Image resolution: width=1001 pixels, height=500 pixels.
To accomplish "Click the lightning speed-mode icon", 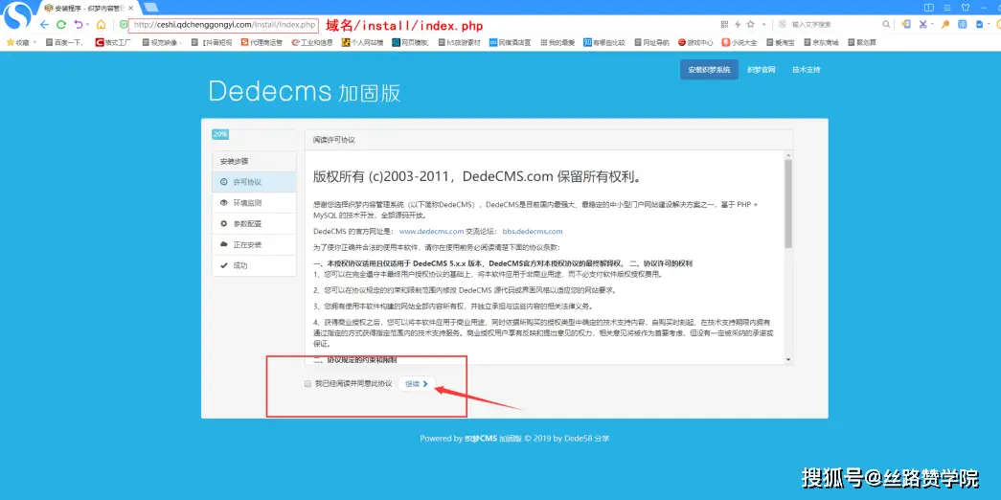I will pos(738,24).
